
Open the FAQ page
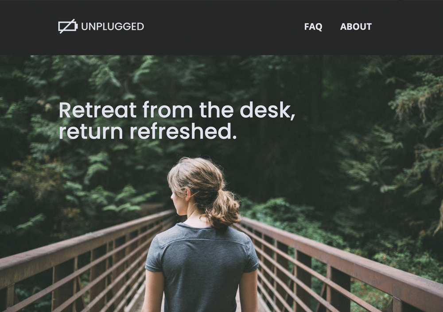pos(313,27)
